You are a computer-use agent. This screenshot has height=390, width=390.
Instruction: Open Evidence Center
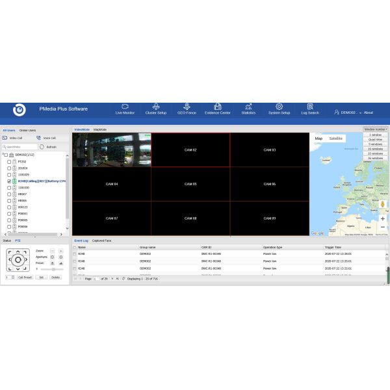(217, 109)
